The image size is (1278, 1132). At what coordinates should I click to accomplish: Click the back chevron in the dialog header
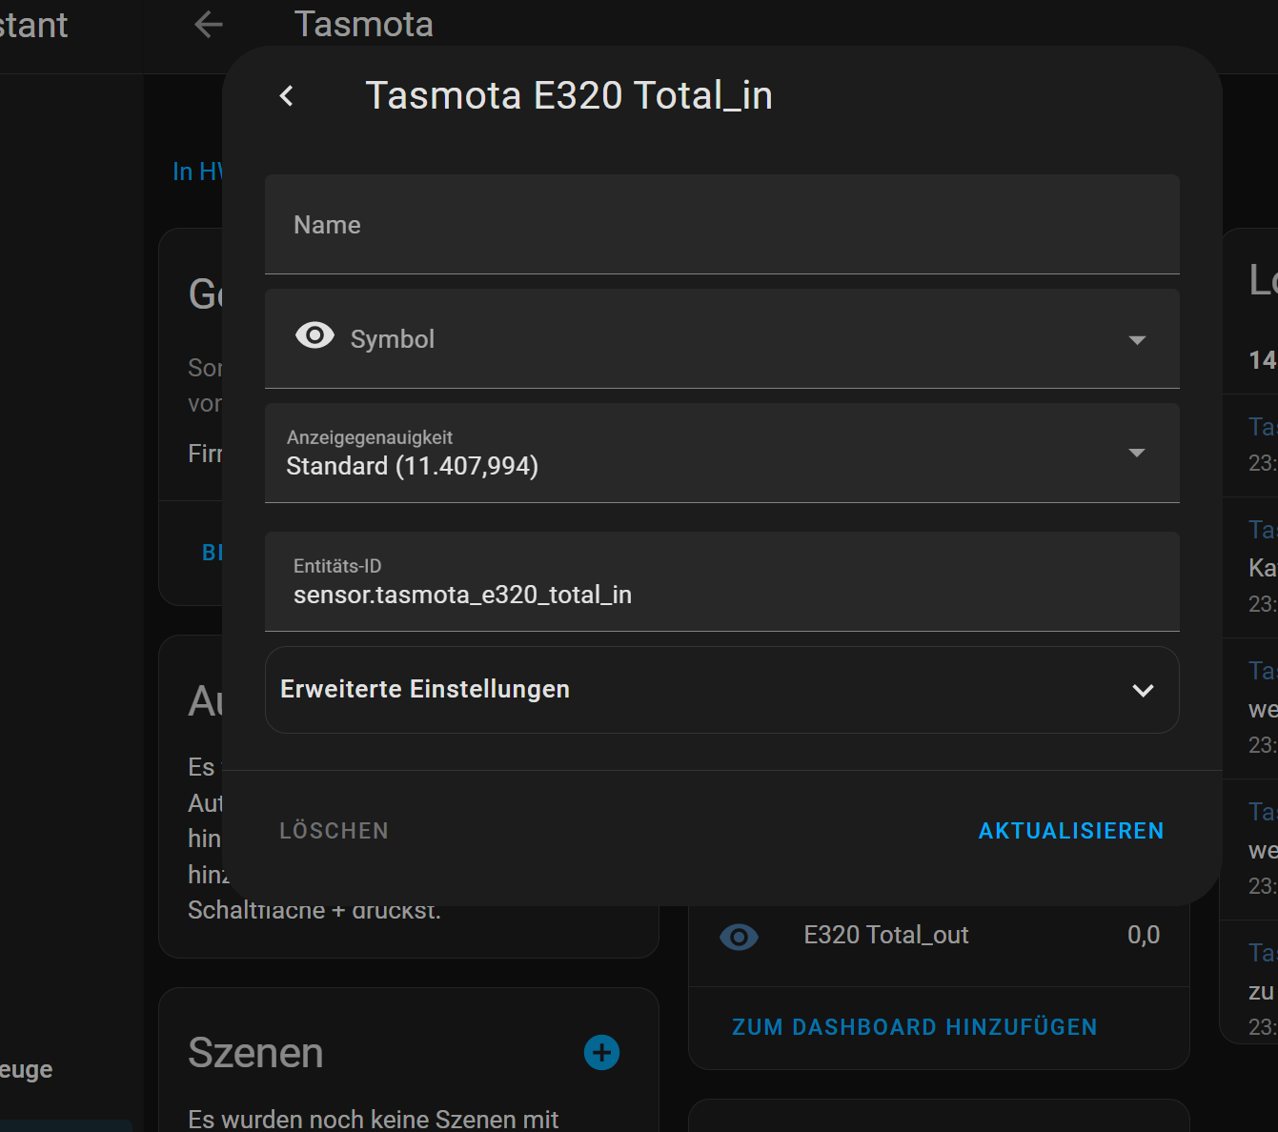(x=287, y=95)
